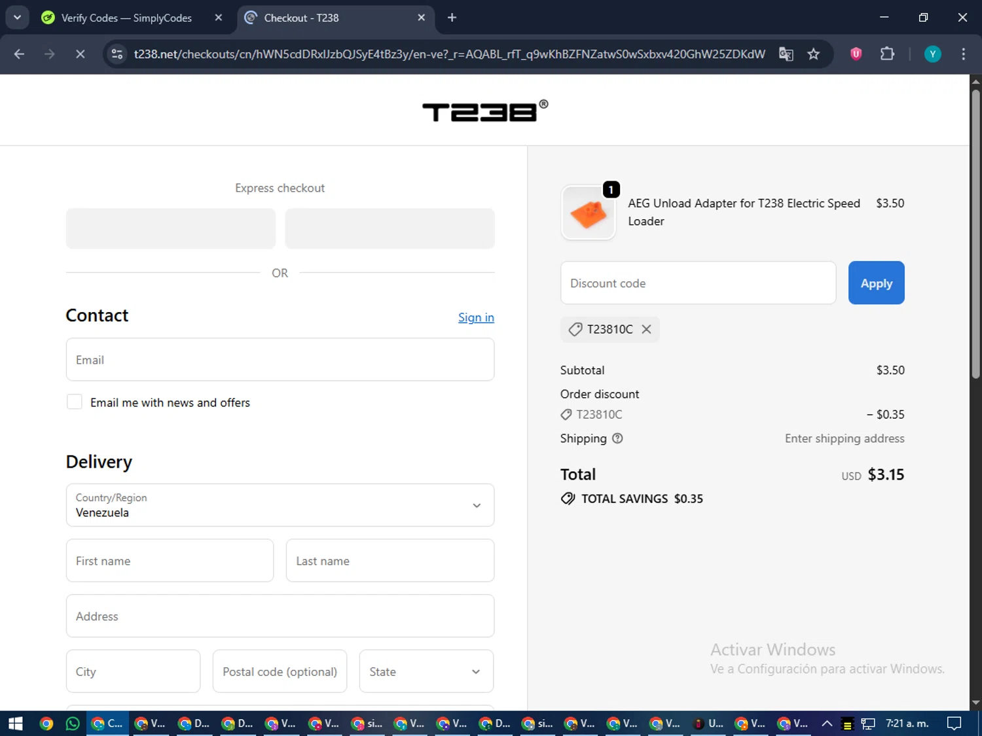Click the first express checkout button placeholder

coord(171,228)
